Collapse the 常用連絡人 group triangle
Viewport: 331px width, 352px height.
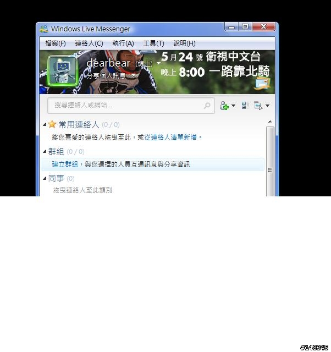(45, 124)
